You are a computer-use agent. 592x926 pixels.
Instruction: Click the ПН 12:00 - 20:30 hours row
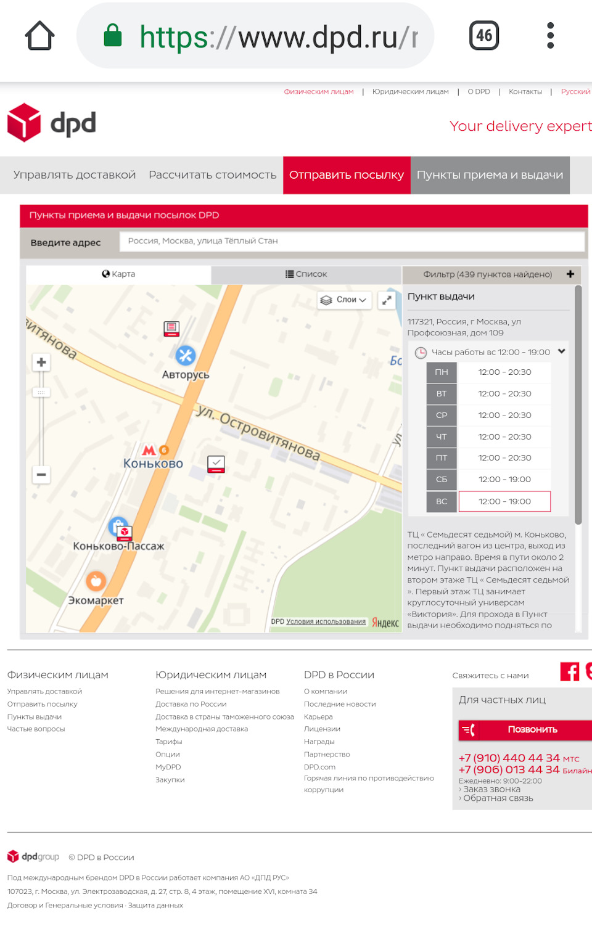click(488, 372)
